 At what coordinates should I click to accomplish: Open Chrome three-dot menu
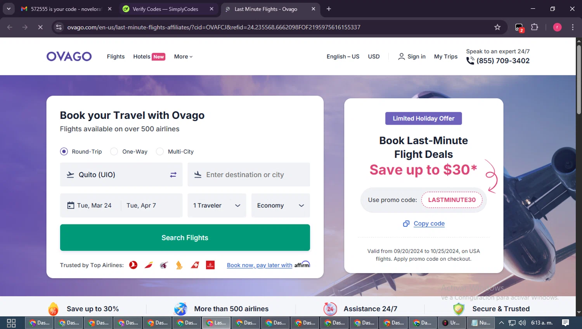(x=573, y=27)
